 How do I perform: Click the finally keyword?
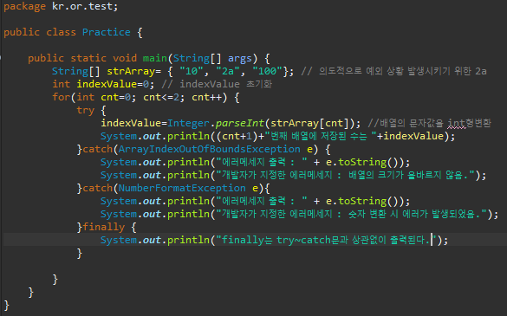click(x=103, y=227)
